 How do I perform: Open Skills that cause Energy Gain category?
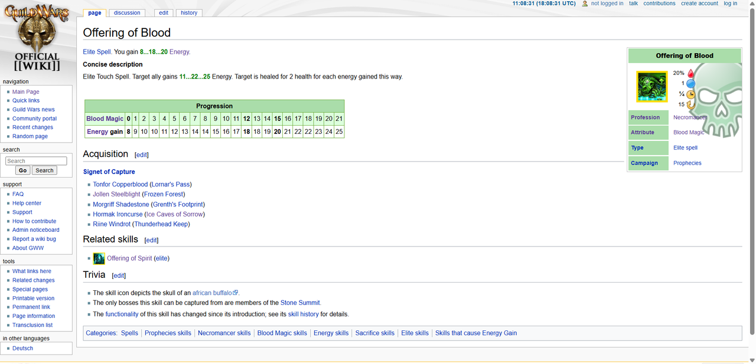point(476,333)
